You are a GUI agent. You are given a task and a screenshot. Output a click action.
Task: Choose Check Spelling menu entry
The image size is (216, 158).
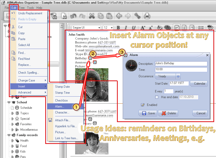[29, 73]
